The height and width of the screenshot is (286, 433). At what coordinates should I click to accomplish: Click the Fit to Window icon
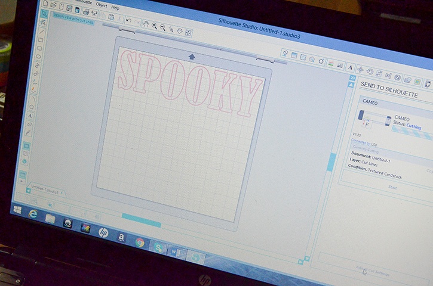coord(188,33)
